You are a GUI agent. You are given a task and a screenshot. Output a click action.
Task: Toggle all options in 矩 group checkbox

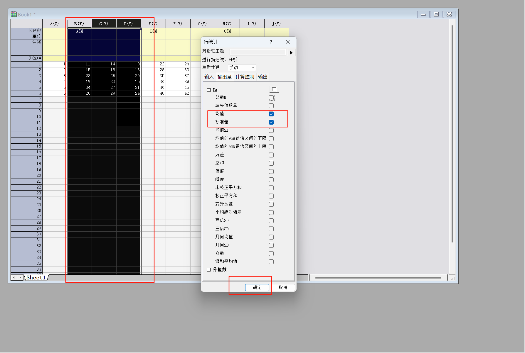274,89
